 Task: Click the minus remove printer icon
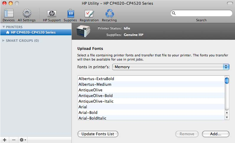pos(14,140)
